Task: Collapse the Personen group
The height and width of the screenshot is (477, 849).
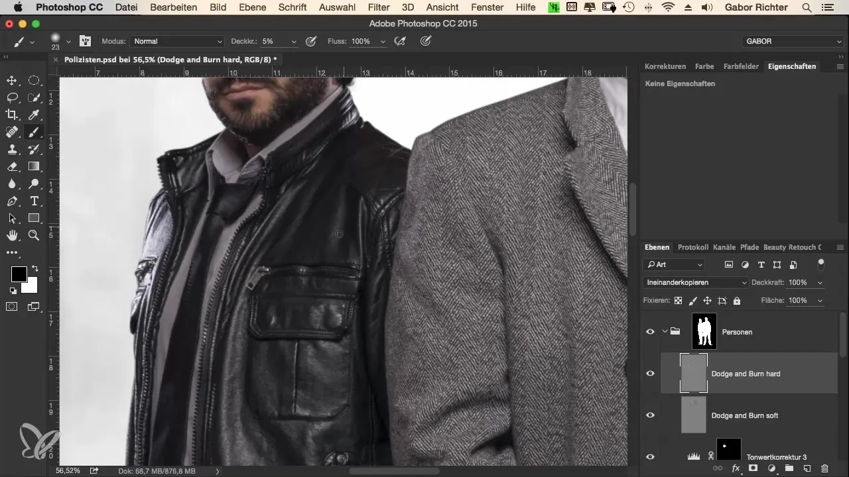Action: pyautogui.click(x=665, y=332)
